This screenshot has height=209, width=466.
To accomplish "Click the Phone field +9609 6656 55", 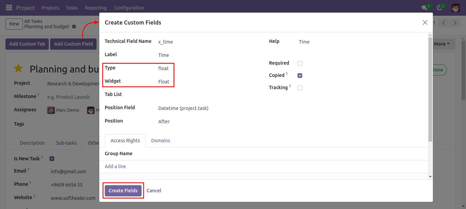I will pyautogui.click(x=67, y=185).
